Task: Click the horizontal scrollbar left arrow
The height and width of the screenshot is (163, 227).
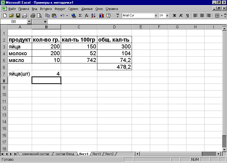Action: click(137, 154)
